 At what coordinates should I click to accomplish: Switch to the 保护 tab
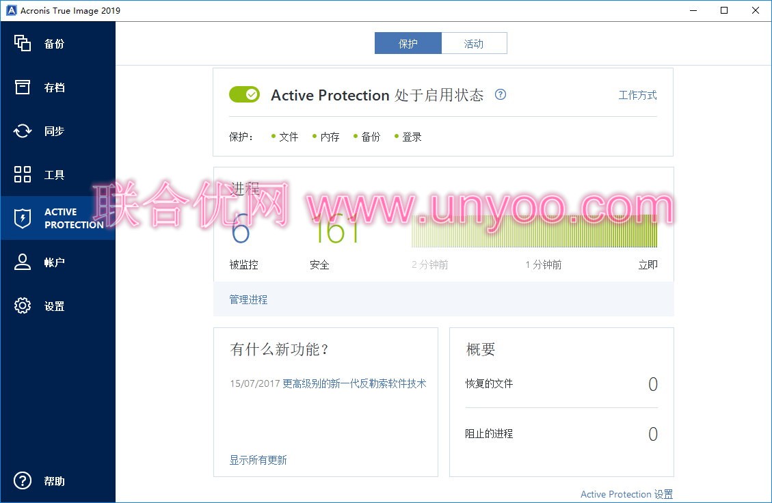[x=408, y=43]
